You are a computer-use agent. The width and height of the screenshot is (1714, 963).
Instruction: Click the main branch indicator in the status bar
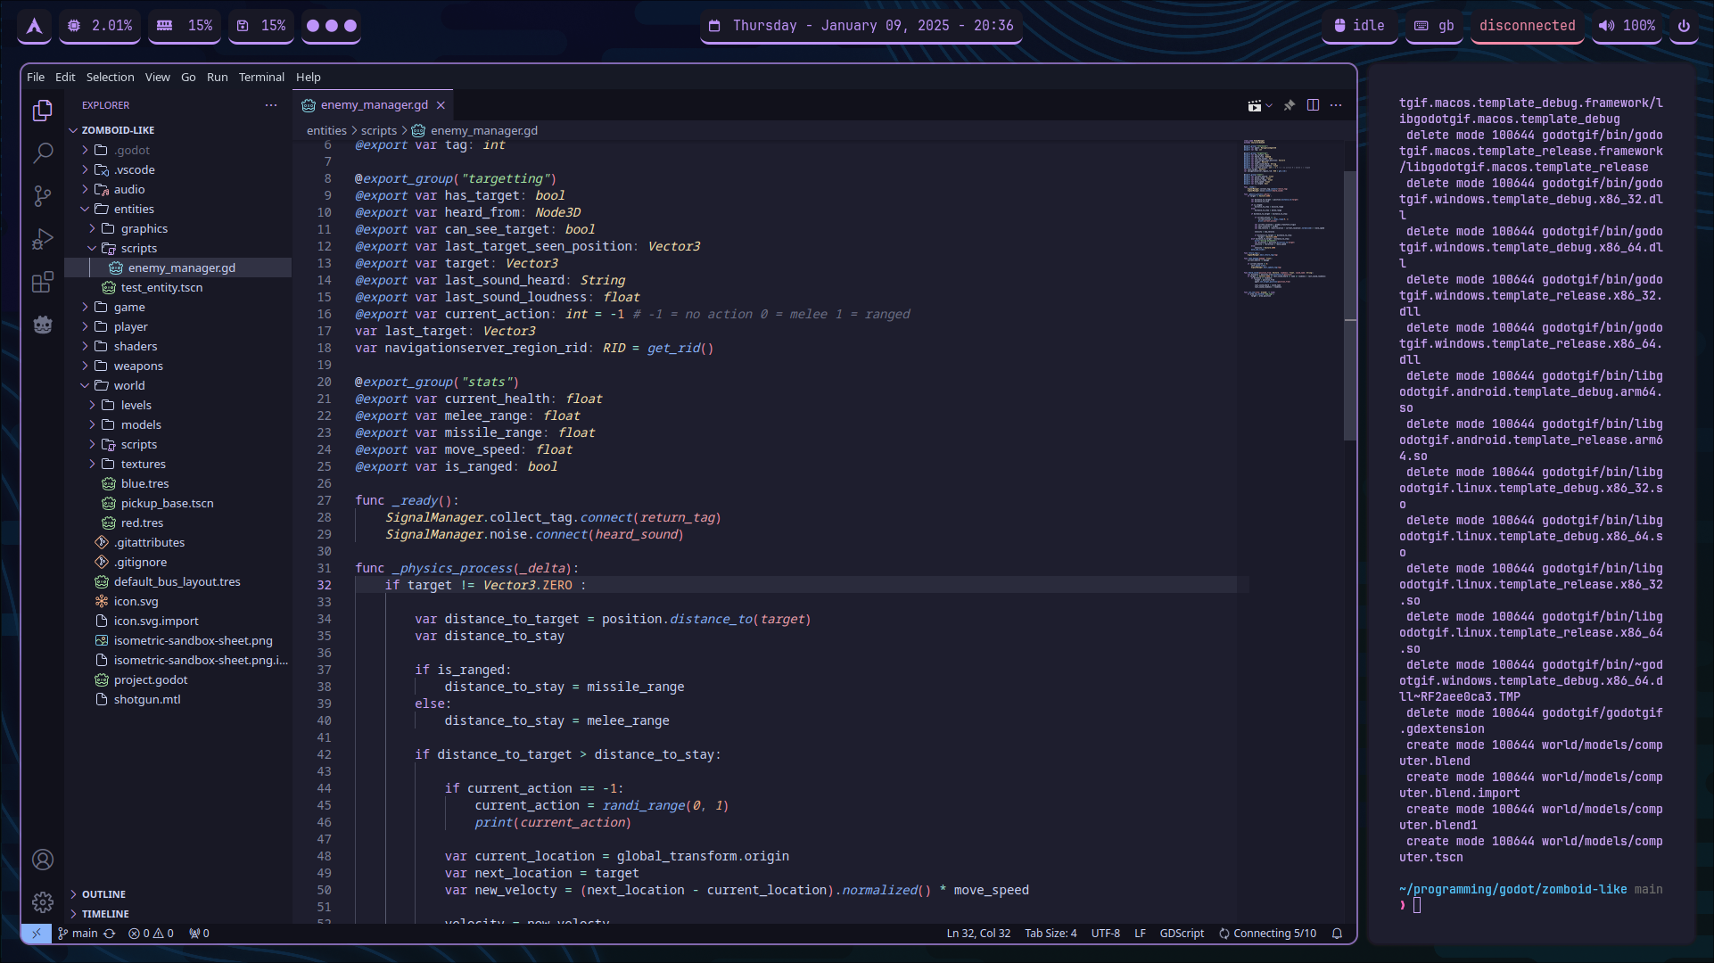pos(85,934)
